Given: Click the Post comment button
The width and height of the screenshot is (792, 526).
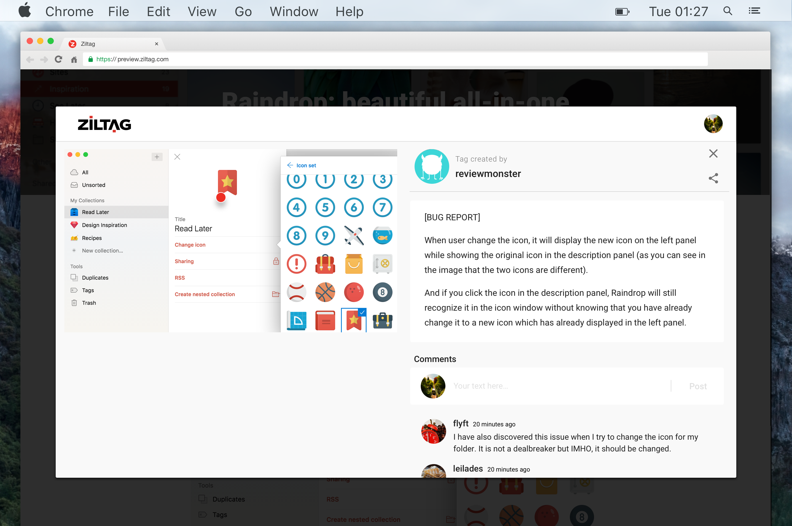Looking at the screenshot, I should click(698, 386).
